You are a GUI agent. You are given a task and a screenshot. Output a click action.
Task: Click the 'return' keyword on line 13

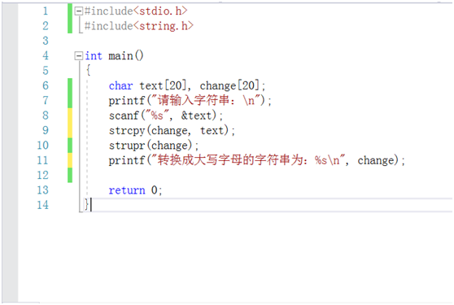[x=127, y=190]
